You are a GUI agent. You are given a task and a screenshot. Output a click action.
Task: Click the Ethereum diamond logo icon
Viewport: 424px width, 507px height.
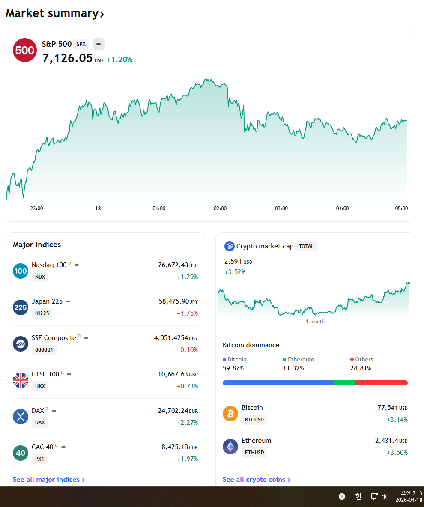230,447
